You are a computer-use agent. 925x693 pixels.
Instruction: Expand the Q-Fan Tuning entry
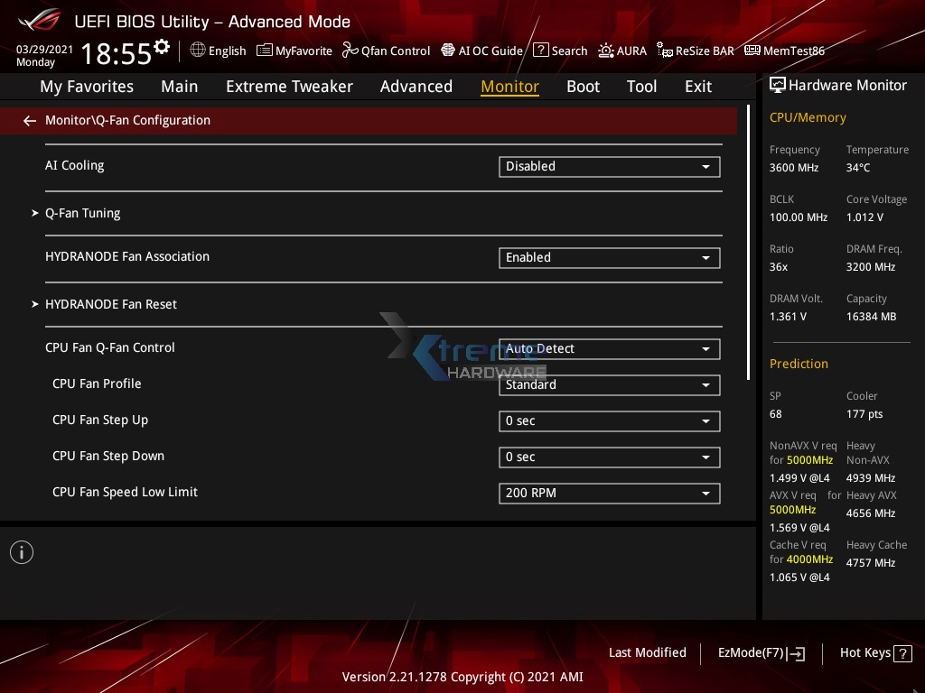83,213
